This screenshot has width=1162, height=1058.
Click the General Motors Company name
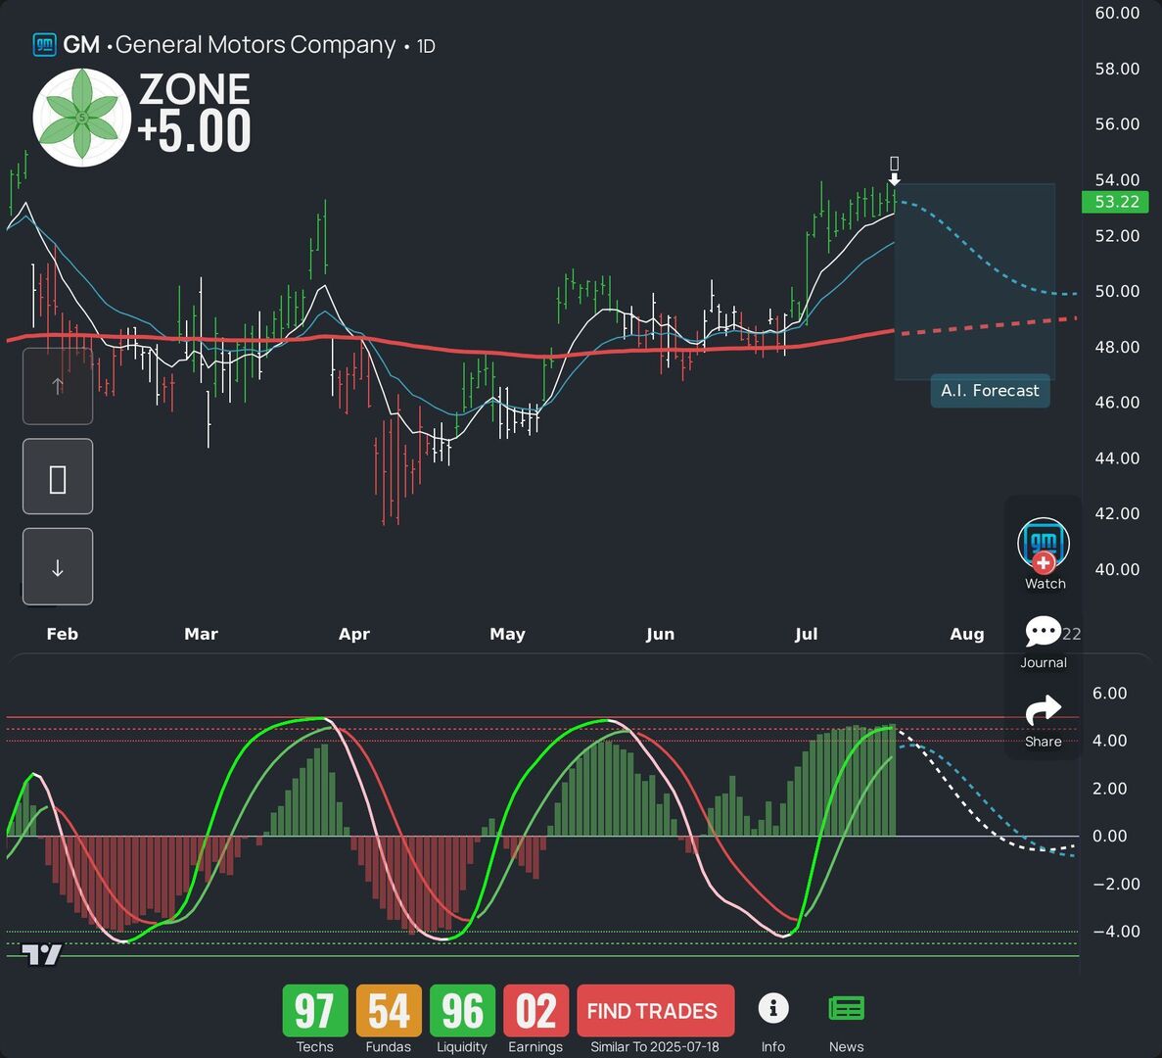256,45
